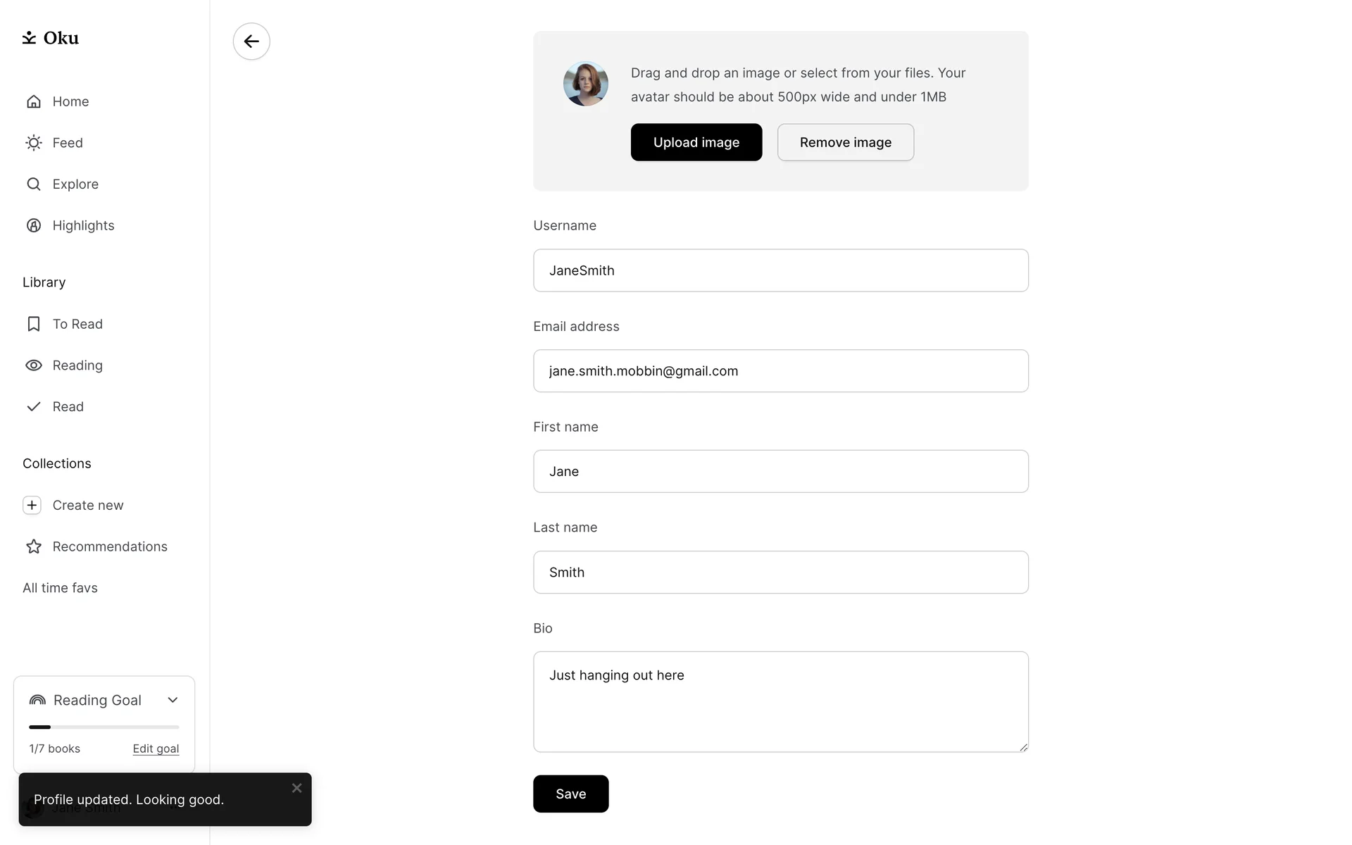Click the back arrow button
The image size is (1352, 845).
click(251, 41)
